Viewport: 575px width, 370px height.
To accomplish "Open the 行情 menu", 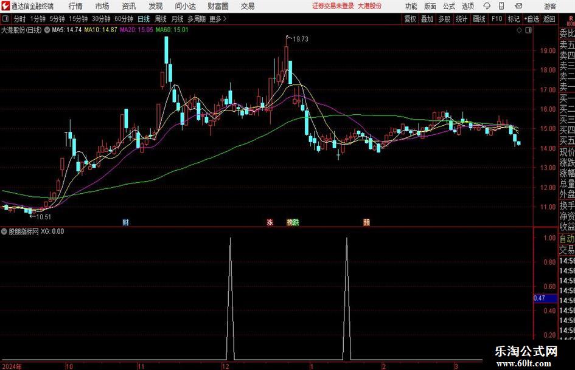I will [x=75, y=6].
